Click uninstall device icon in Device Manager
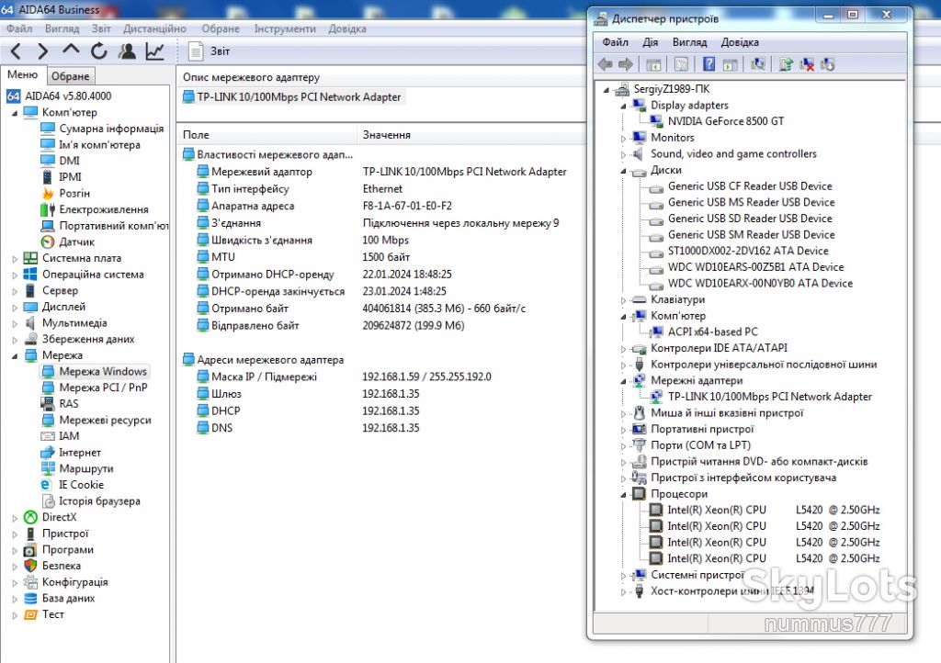Screen dimensions: 941x663 click(807, 64)
